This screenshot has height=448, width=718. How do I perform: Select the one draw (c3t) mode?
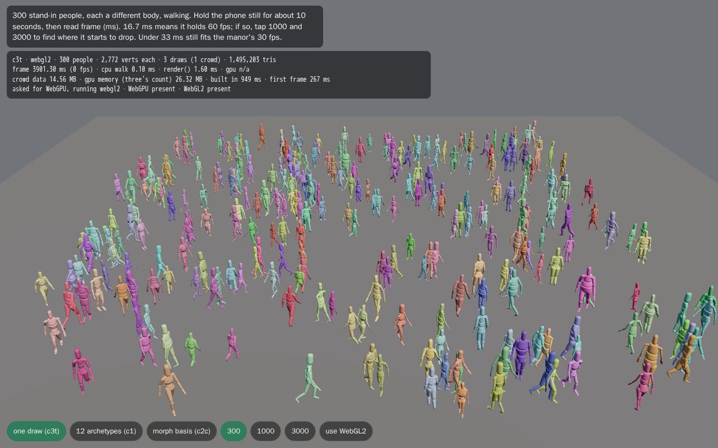click(36, 431)
